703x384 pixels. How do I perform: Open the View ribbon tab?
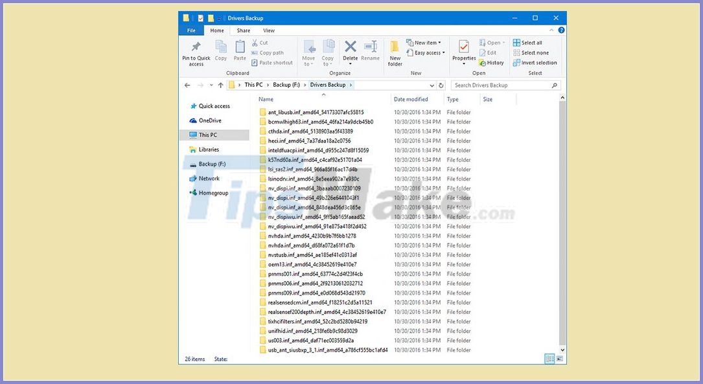[269, 30]
